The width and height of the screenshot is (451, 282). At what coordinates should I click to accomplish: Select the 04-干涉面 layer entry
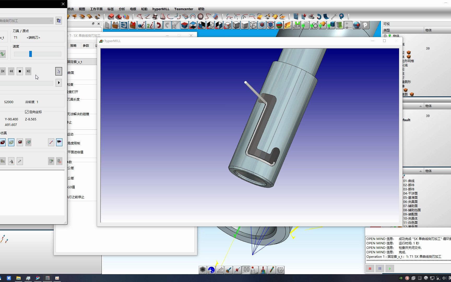point(410,193)
